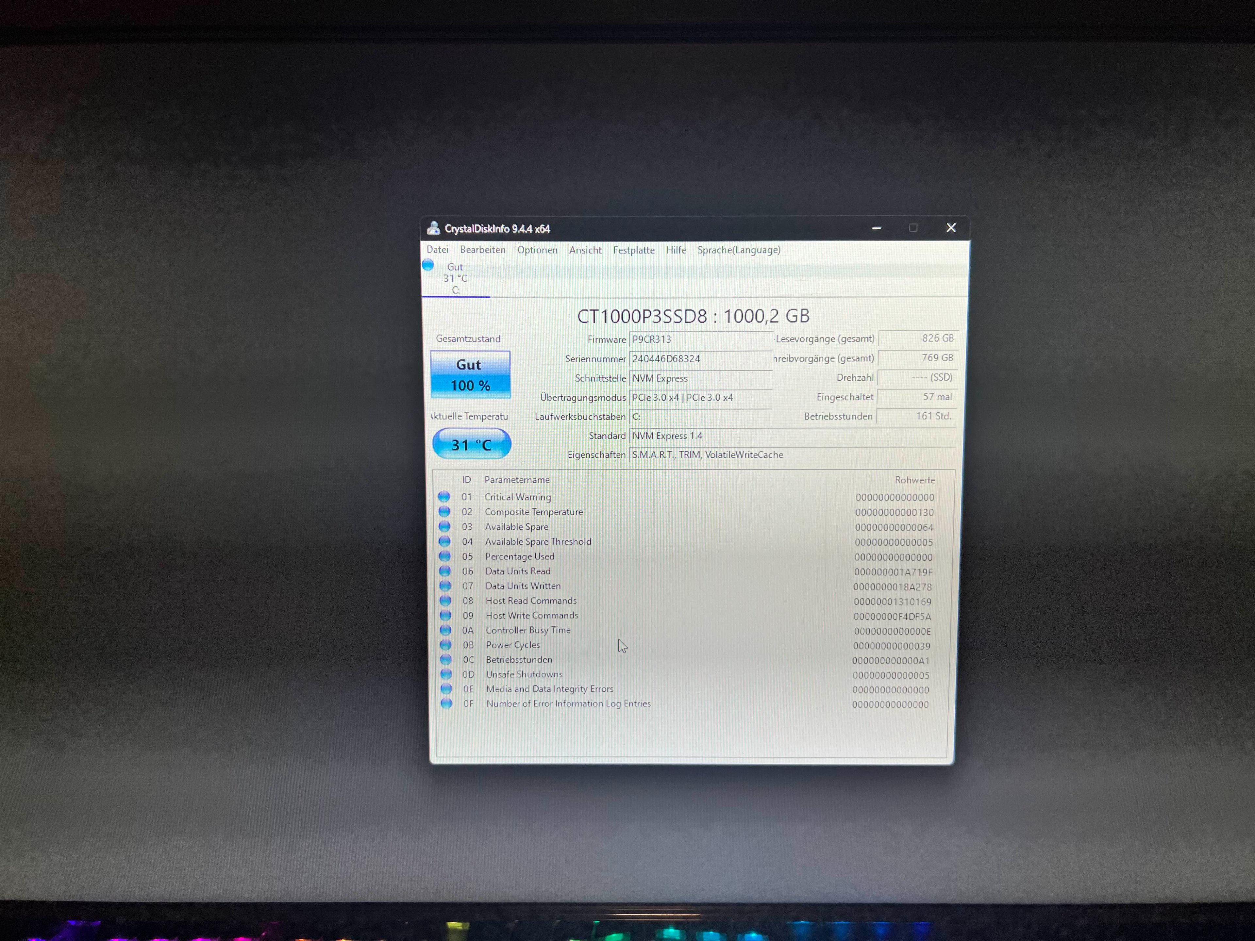The width and height of the screenshot is (1255, 941).
Task: Open the Festplatte menu
Action: [x=633, y=250]
